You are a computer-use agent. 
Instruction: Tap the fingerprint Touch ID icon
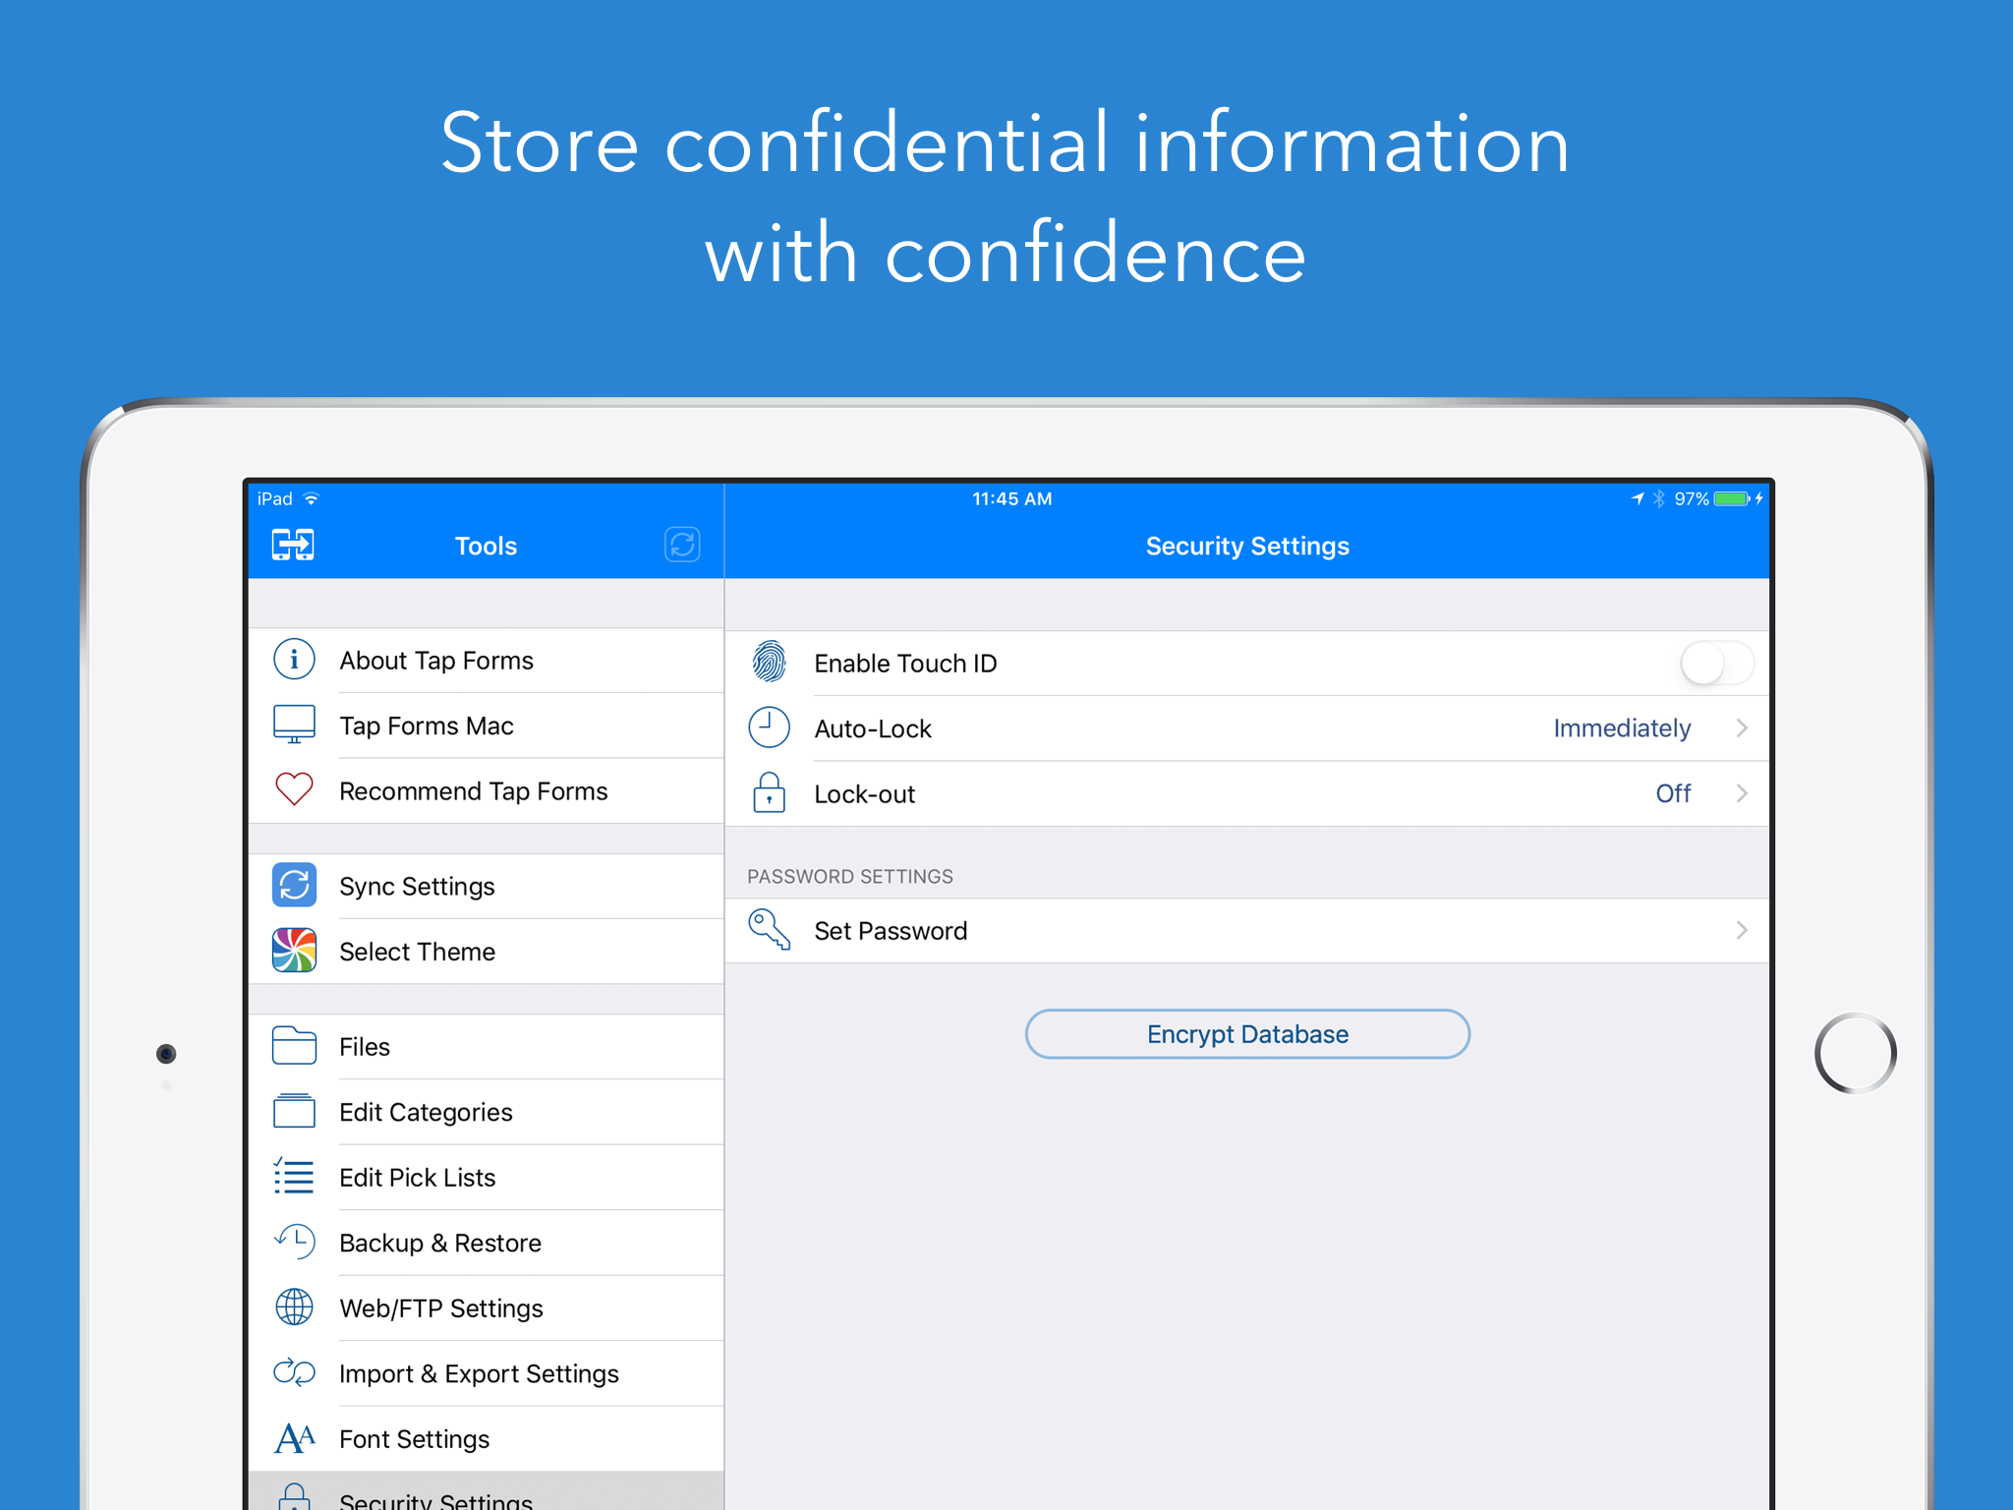770,663
